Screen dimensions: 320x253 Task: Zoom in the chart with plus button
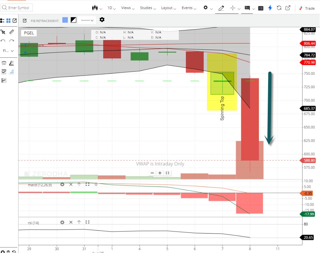(160, 173)
